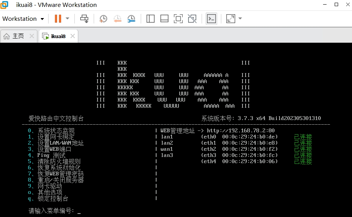Click the lan3 interface label

click(167, 155)
